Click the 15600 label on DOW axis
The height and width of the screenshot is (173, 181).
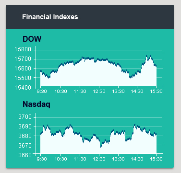[x=23, y=69]
